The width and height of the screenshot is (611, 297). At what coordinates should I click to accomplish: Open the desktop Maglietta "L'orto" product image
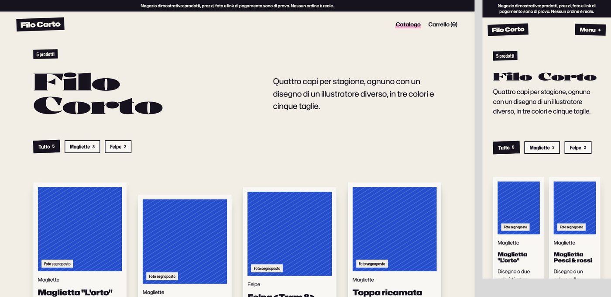[80, 229]
